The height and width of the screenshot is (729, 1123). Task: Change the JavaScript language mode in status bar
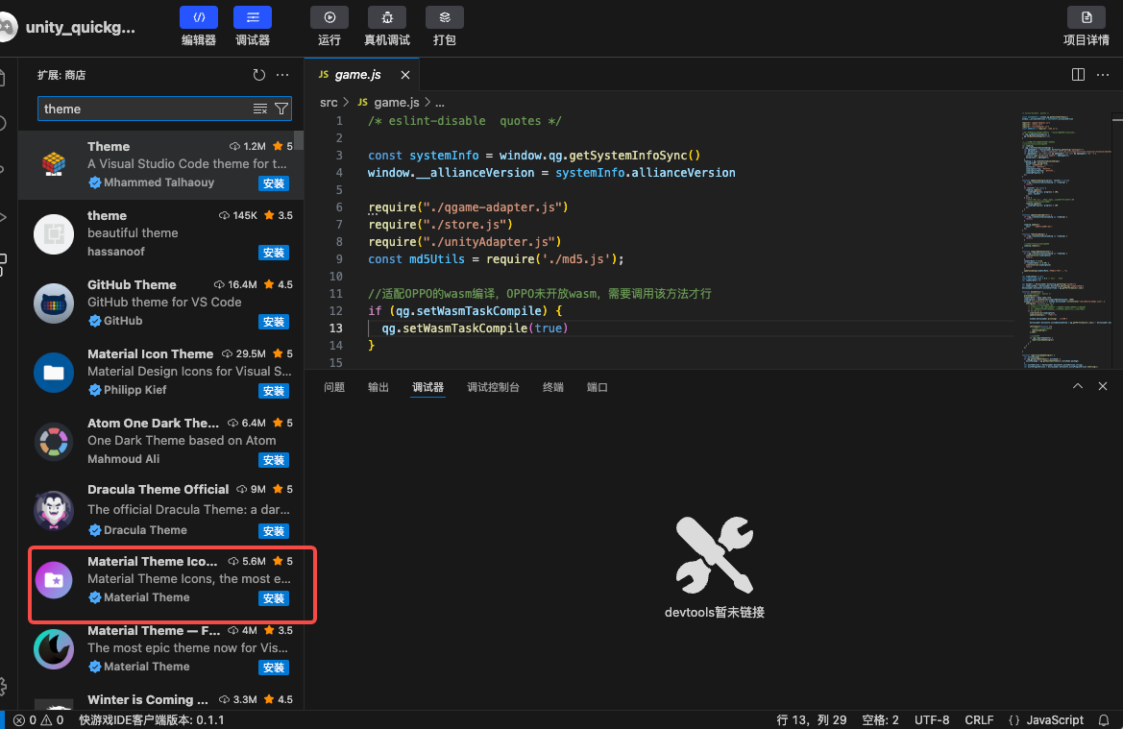[1055, 720]
